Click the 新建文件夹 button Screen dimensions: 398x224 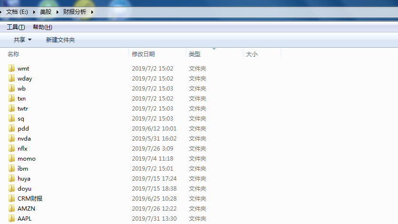(60, 40)
